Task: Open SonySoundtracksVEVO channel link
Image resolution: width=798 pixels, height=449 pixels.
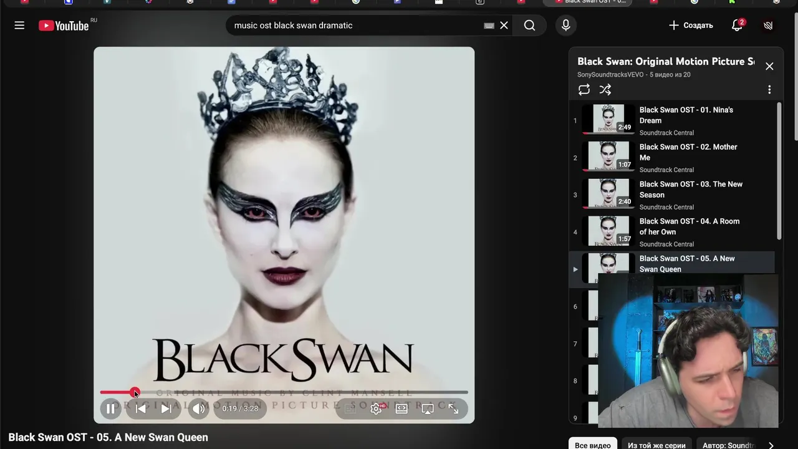Action: (610, 75)
